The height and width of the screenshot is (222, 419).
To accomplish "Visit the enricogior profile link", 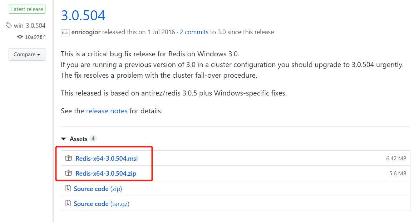I will pos(86,32).
